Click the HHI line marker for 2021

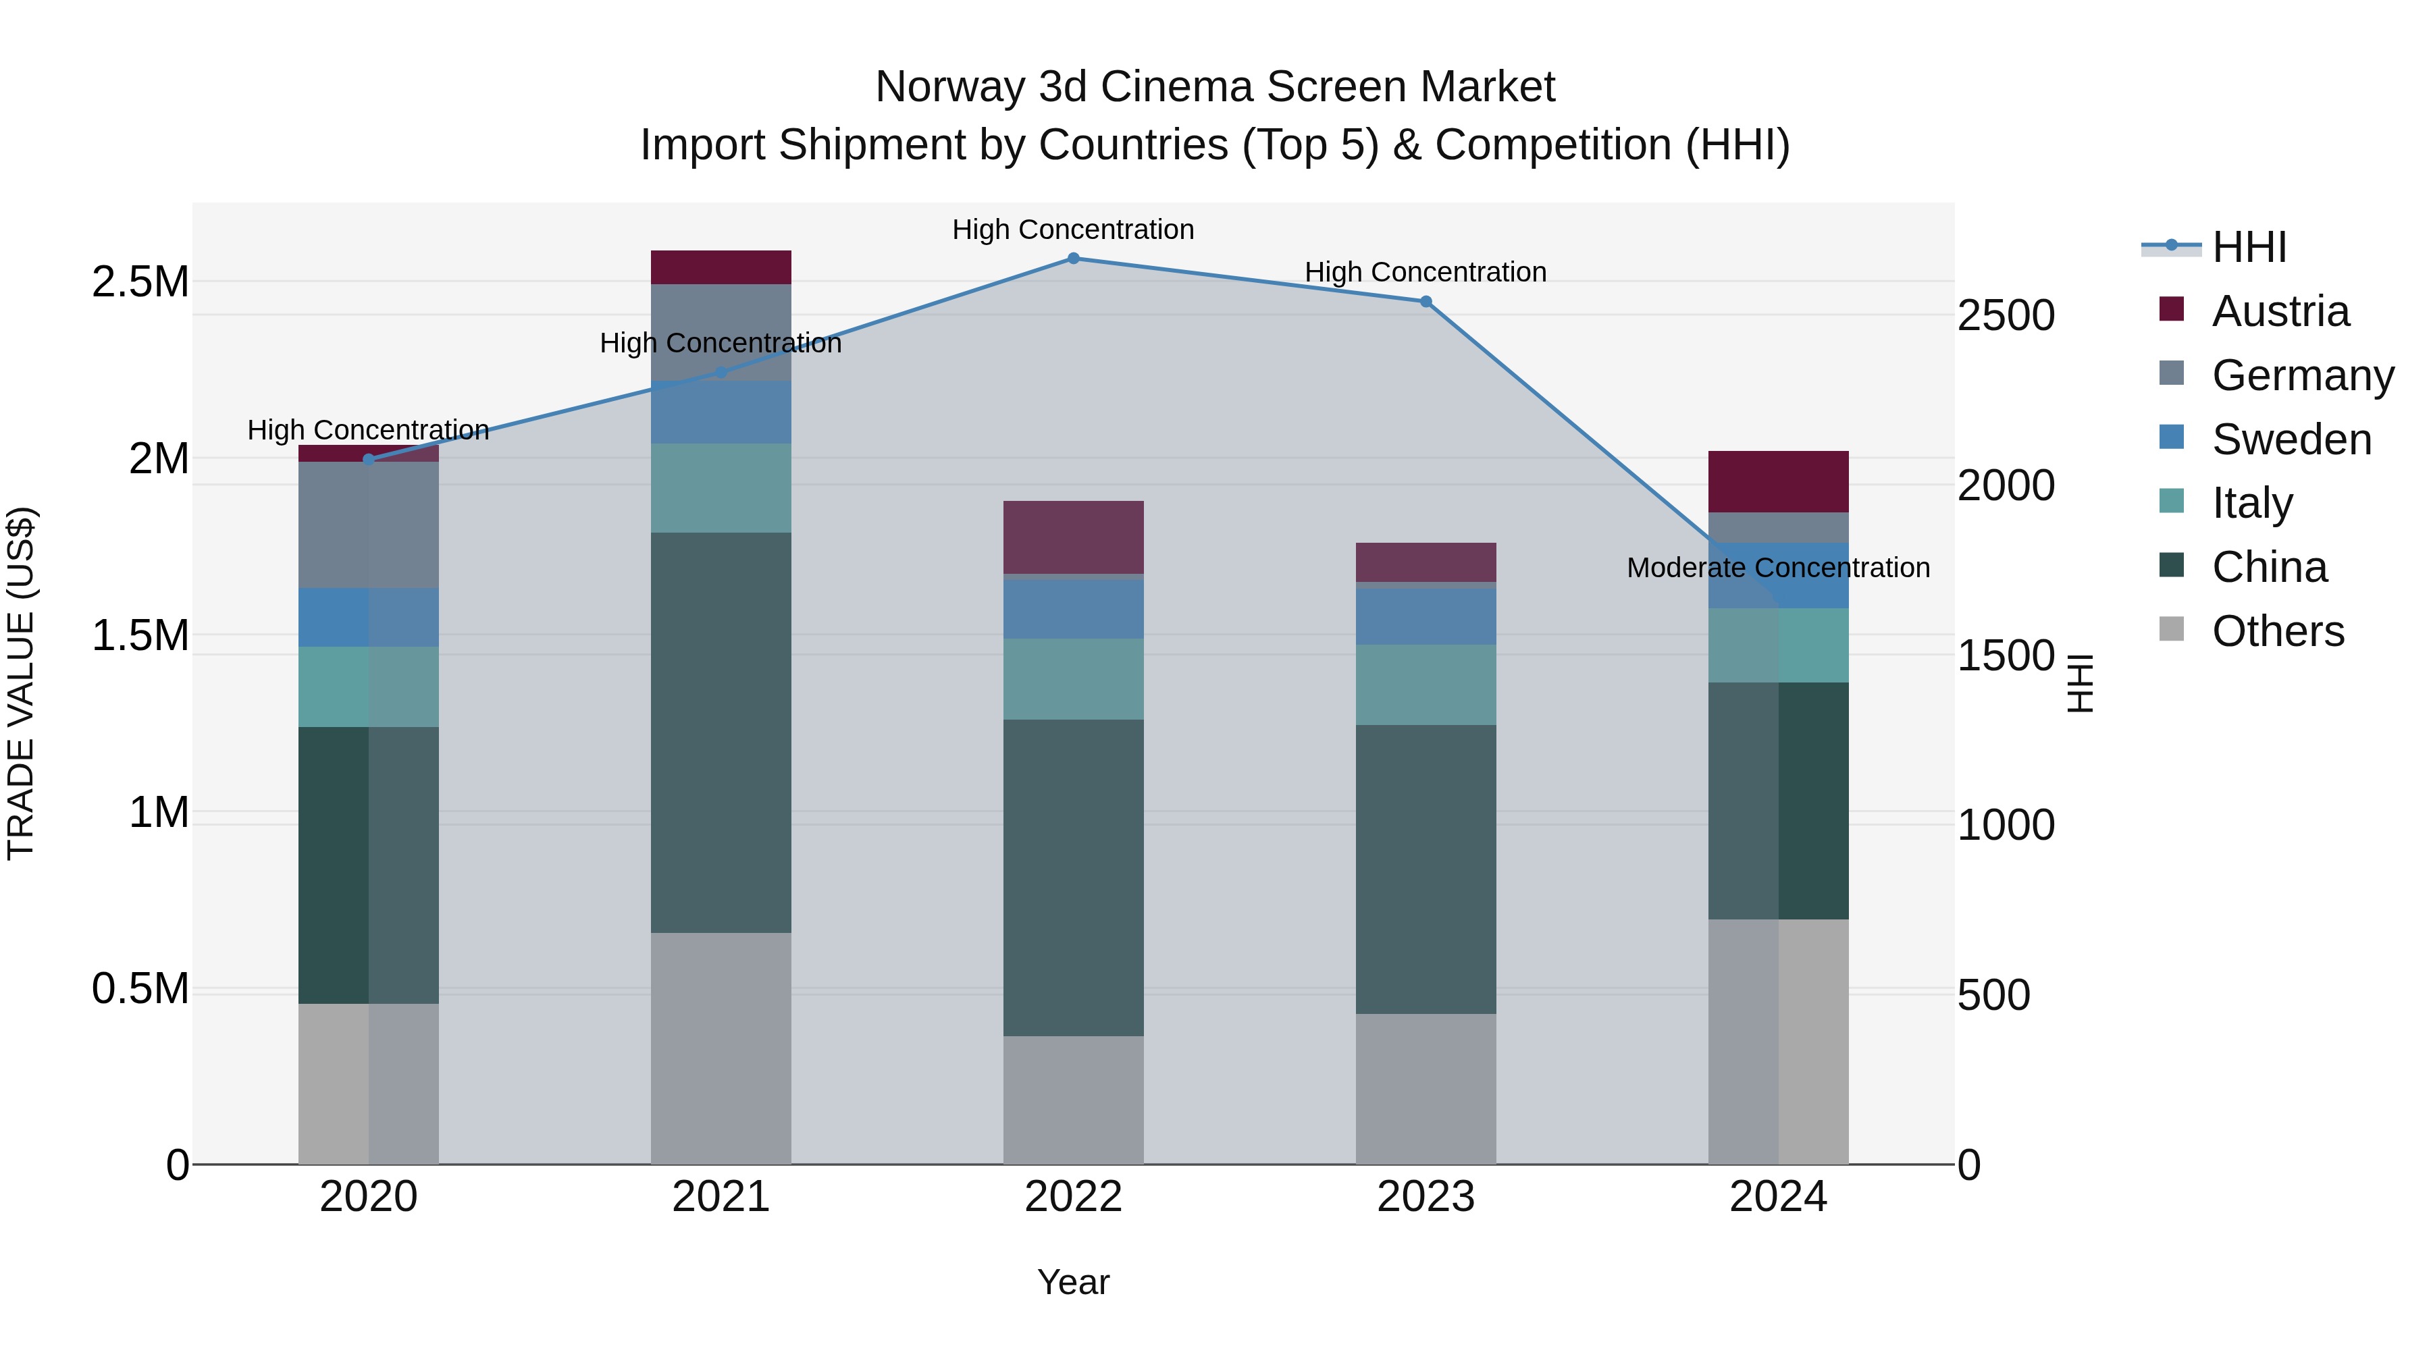click(x=721, y=373)
